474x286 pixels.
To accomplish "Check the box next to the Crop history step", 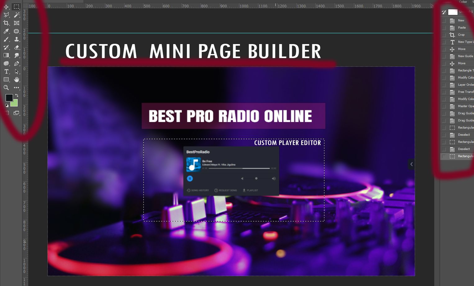I will pos(444,34).
